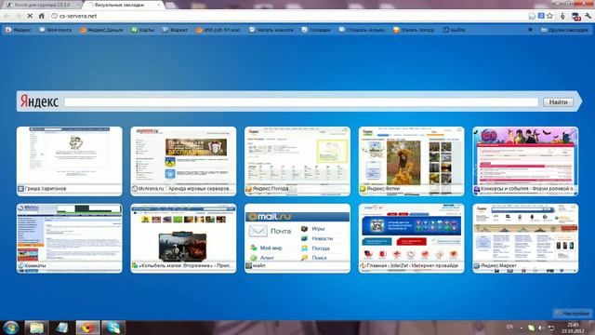Open mail.ru visual bookmark
This screenshot has height=335, width=595.
[297, 238]
